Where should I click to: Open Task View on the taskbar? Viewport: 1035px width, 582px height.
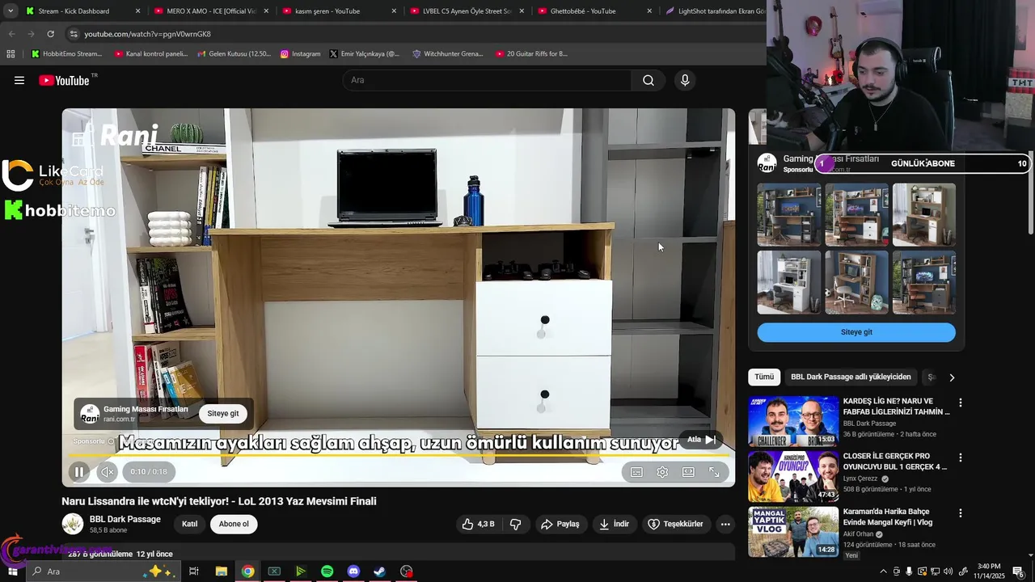pyautogui.click(x=194, y=571)
